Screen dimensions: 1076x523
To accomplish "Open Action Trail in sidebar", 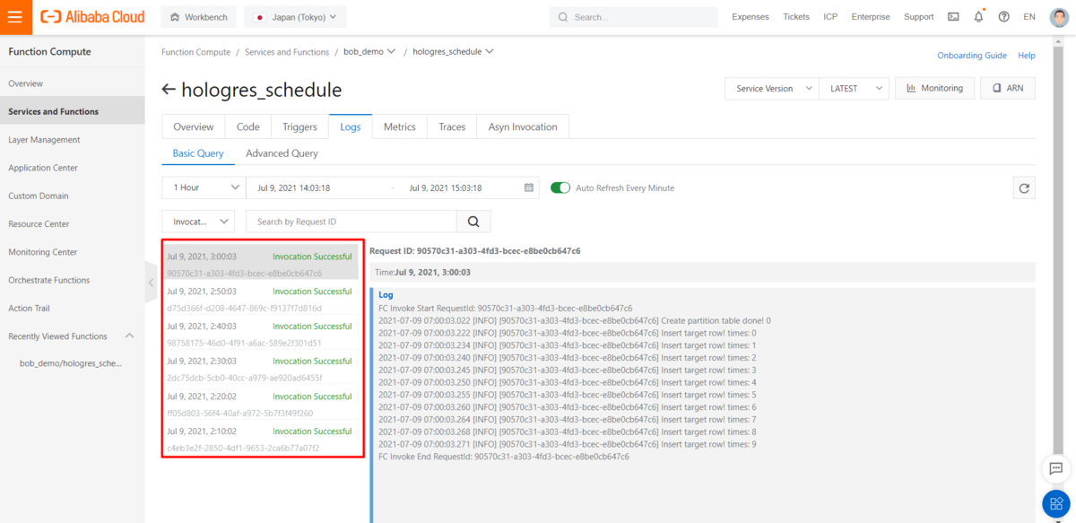I will click(72, 309).
